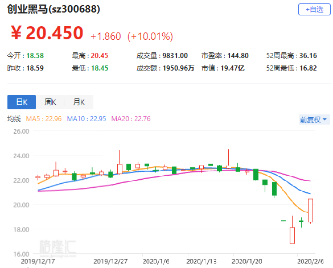Select the lowest red candlestick near 17.00
This screenshot has width=333, height=268.
tap(292, 236)
